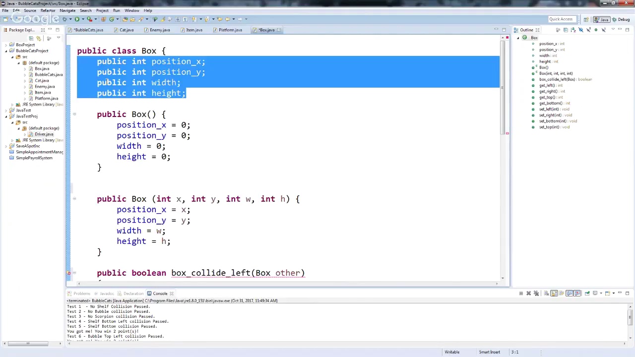The image size is (635, 357).
Task: Collapse the Box() constructor fold marker
Action: (x=74, y=115)
